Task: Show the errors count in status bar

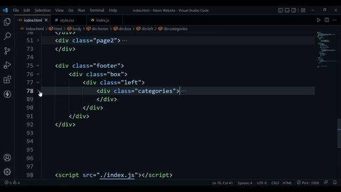Action: tap(8, 182)
